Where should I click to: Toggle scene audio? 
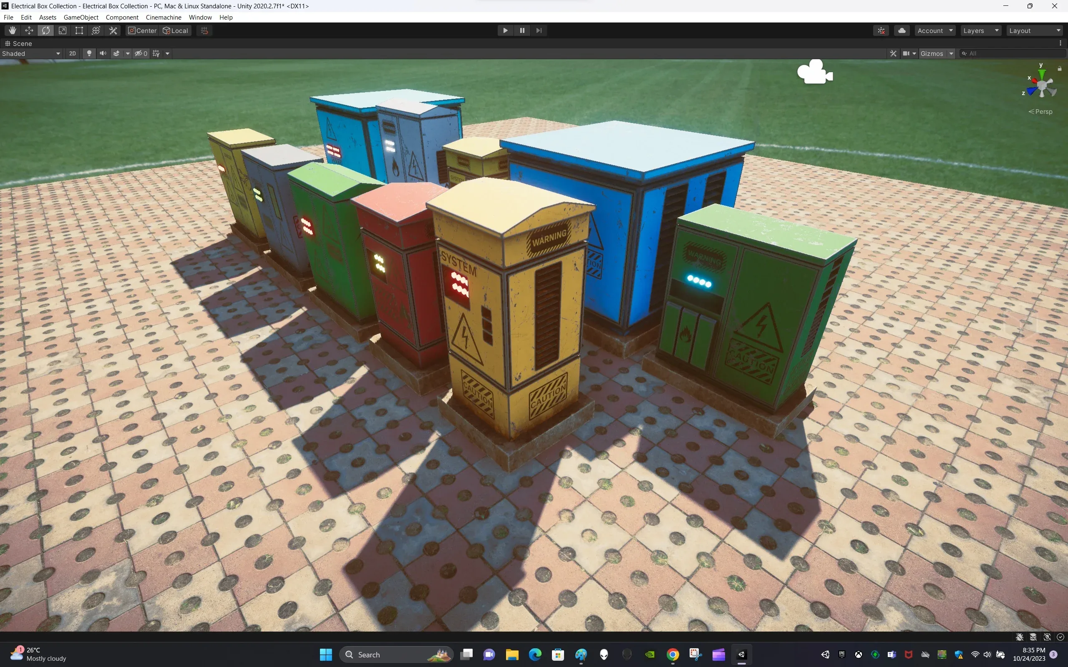[103, 53]
